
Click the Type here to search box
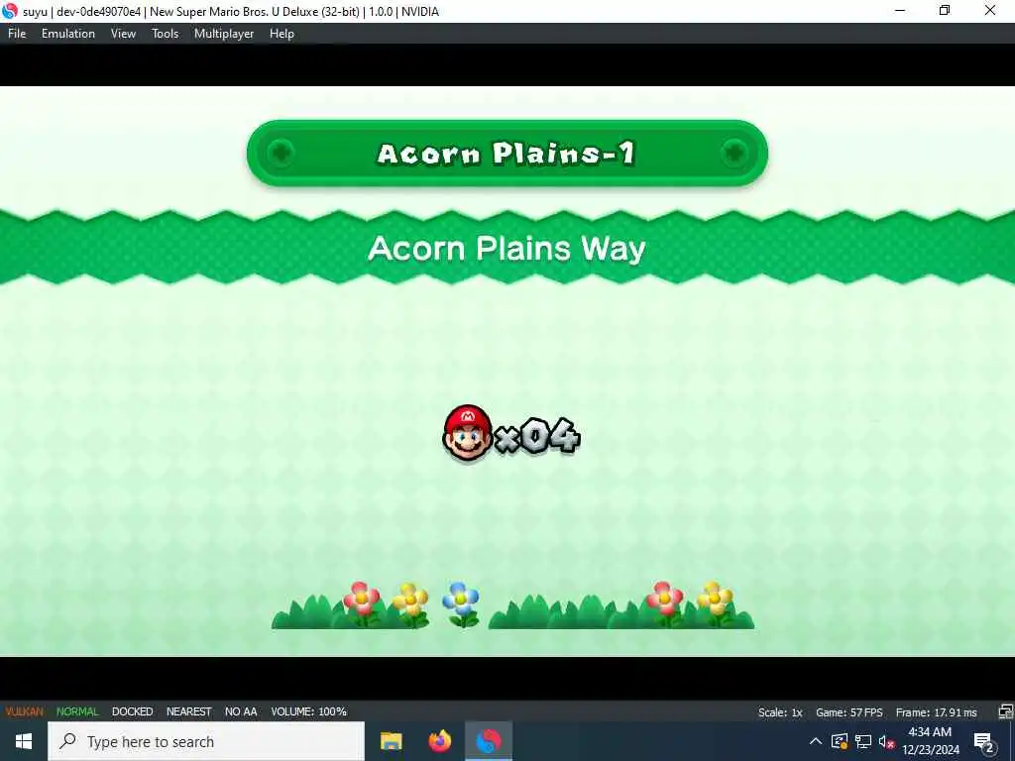point(206,741)
